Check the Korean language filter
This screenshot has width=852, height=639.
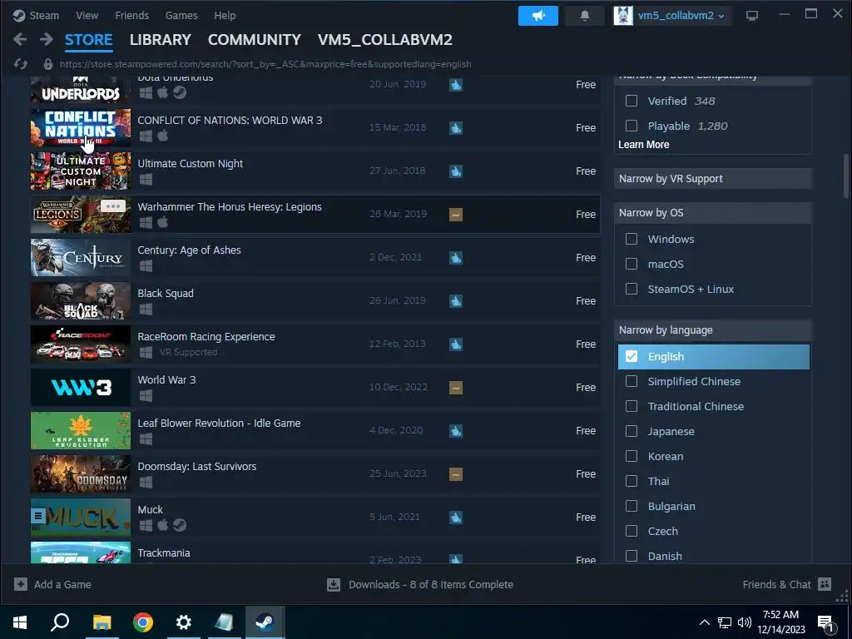(632, 456)
